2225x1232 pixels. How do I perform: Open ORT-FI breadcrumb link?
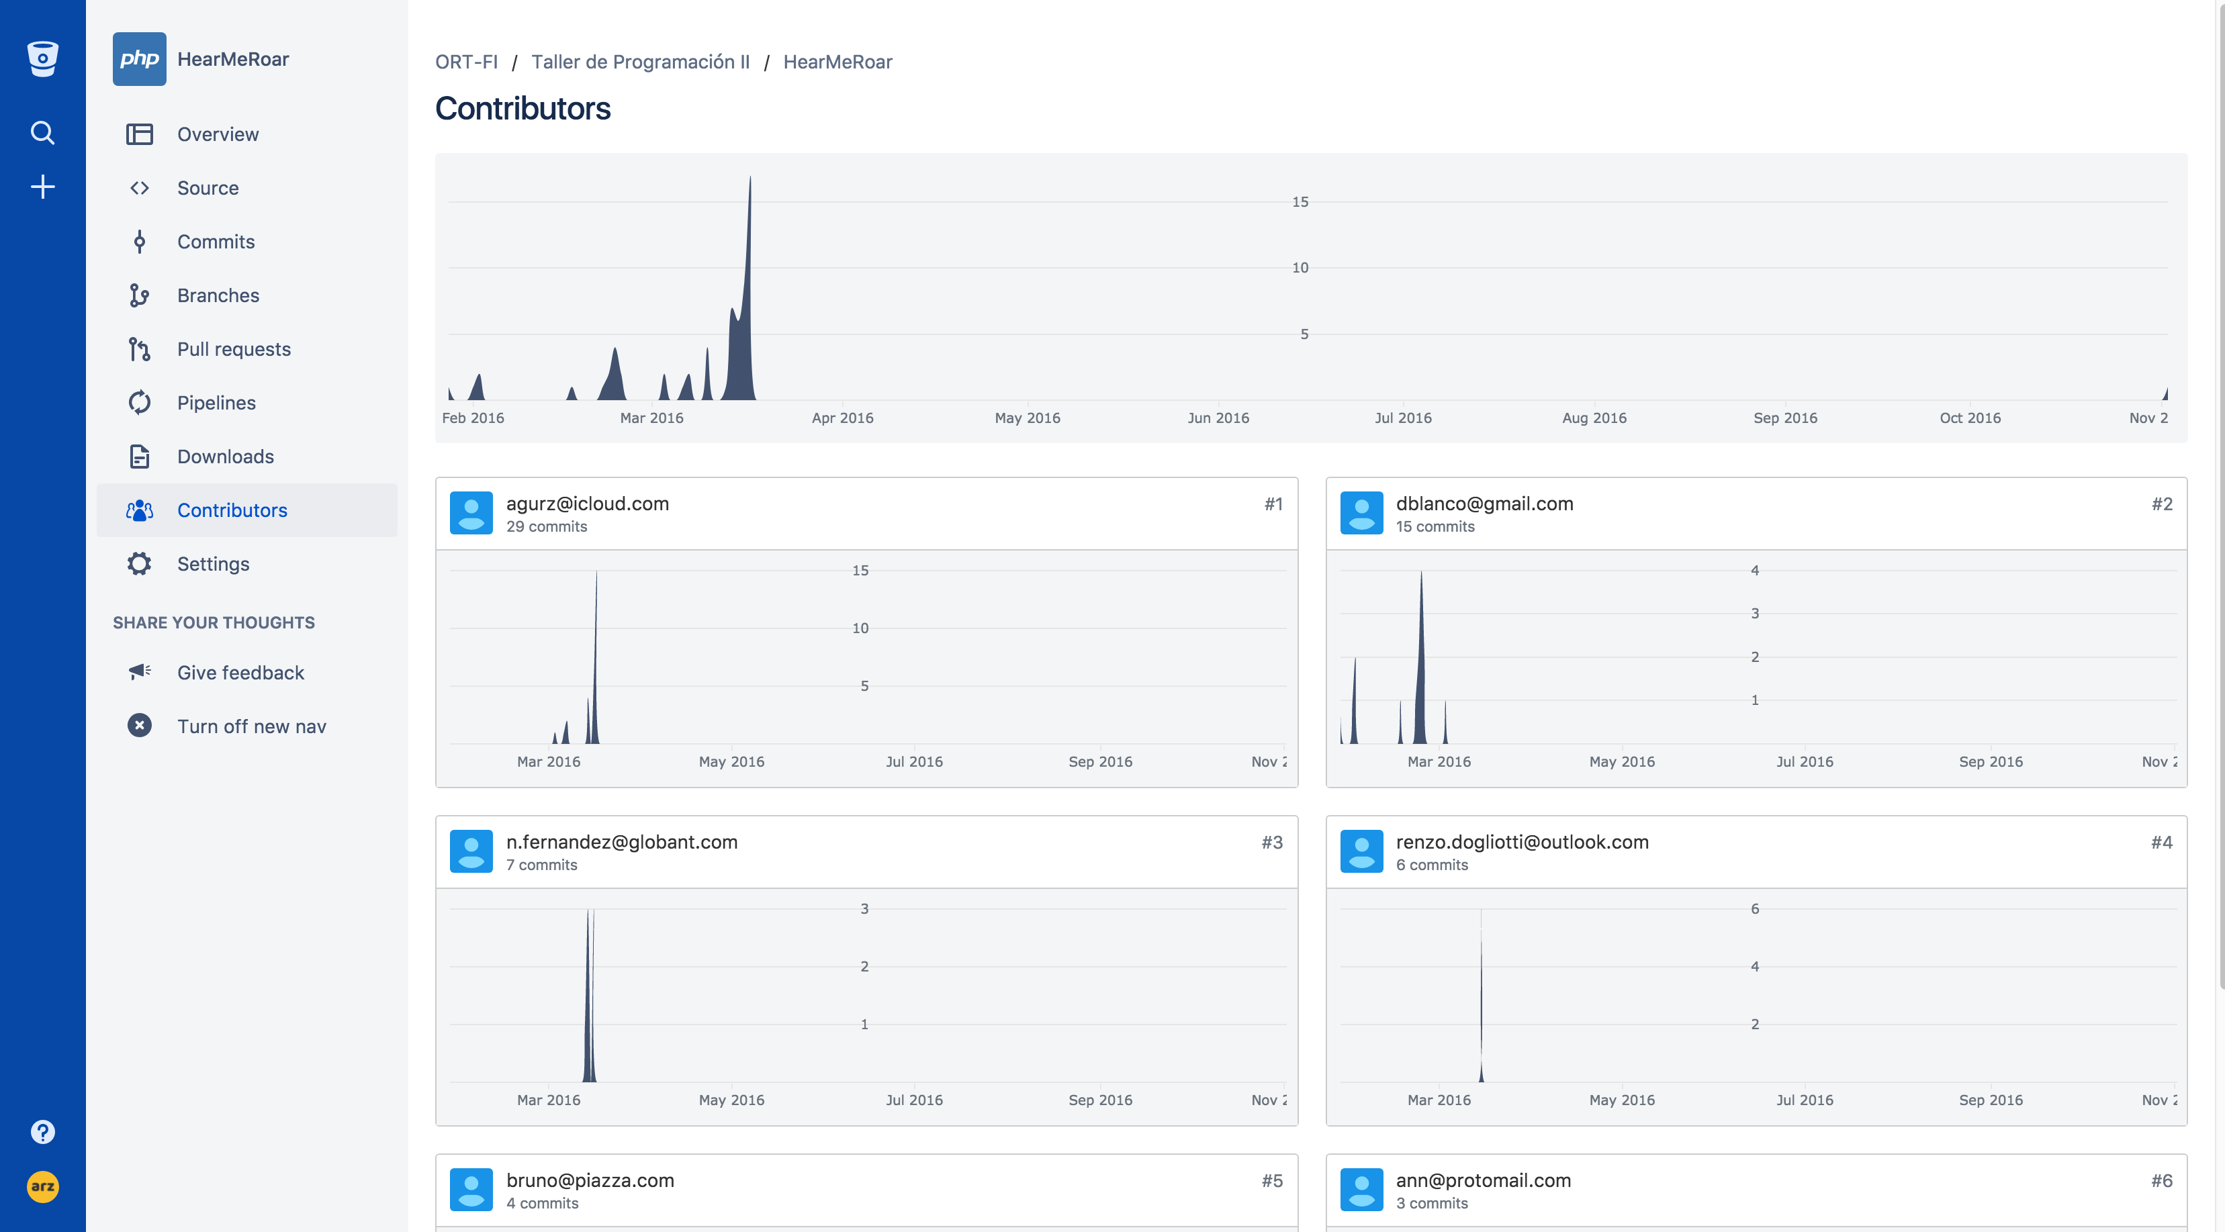[x=466, y=62]
